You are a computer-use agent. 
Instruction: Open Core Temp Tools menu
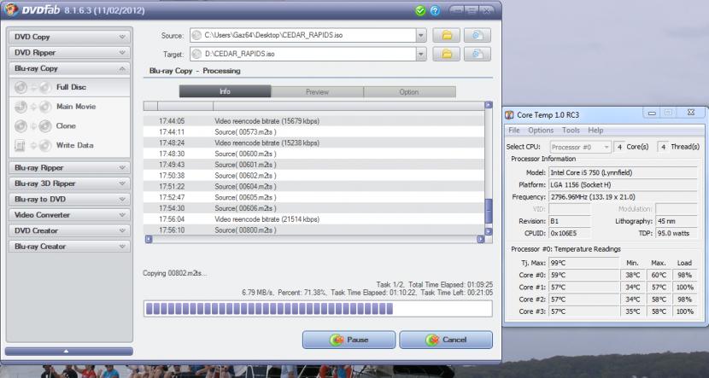571,130
